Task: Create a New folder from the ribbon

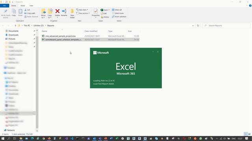Action: coord(72,13)
